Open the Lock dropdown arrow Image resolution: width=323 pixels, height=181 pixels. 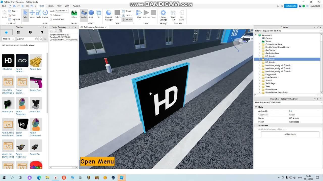pyautogui.click(x=131, y=15)
